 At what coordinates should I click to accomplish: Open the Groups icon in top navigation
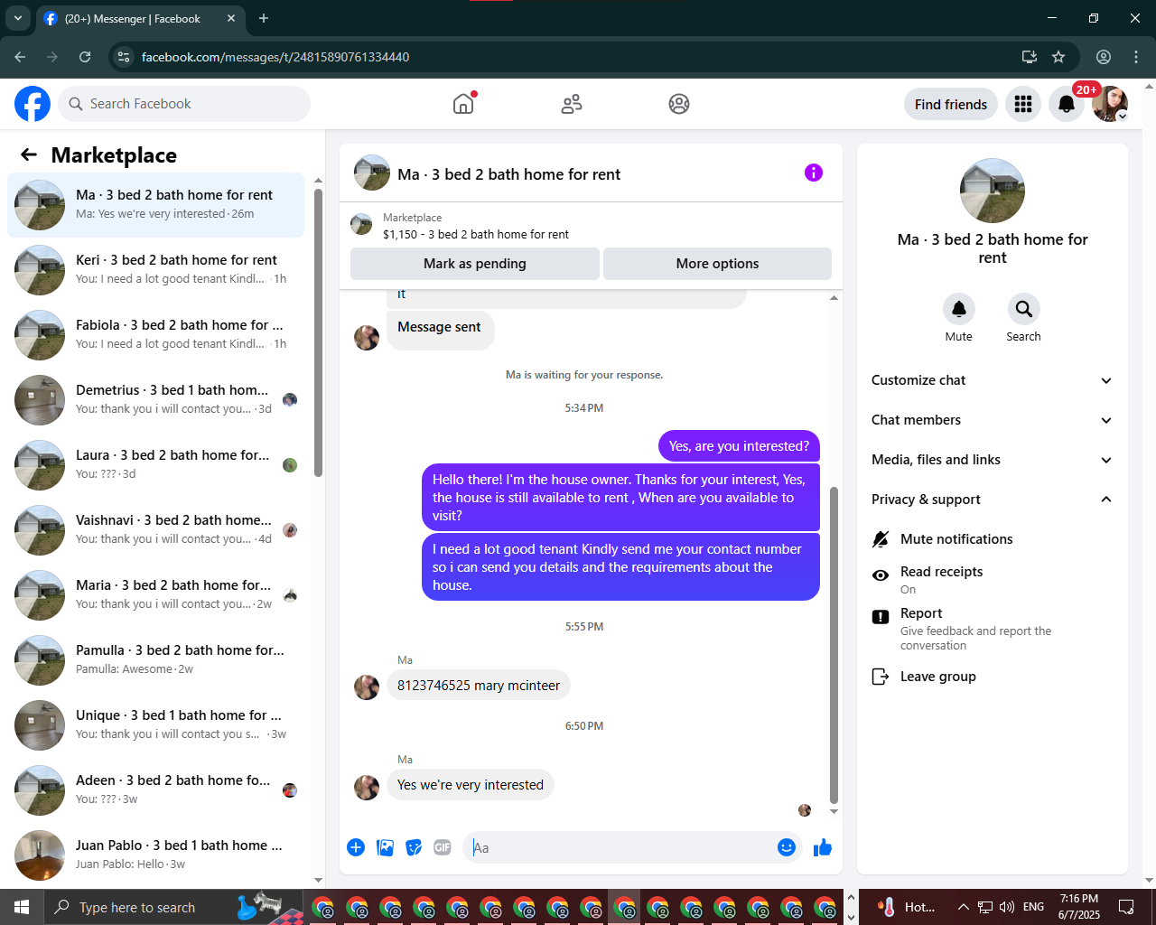pyautogui.click(x=679, y=104)
